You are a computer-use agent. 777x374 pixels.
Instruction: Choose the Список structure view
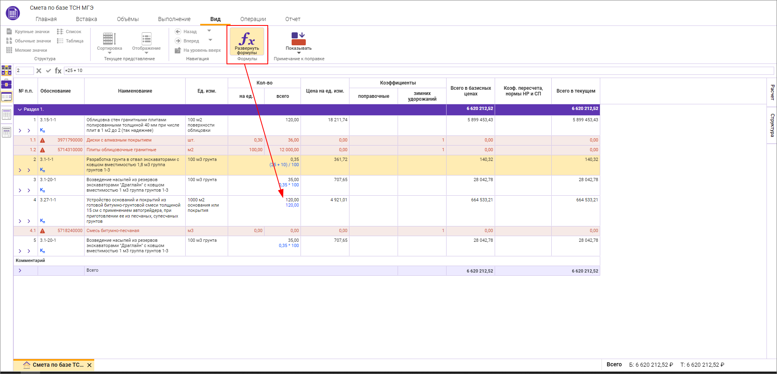point(69,32)
